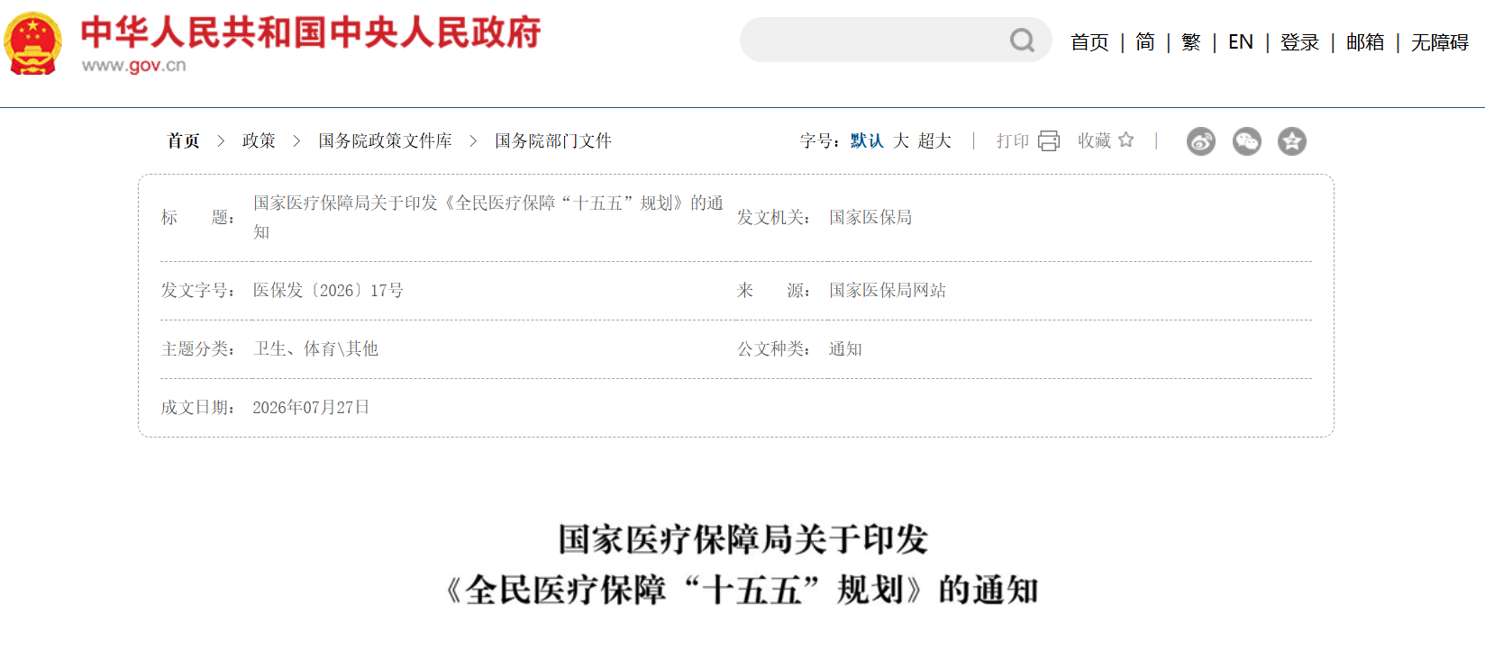Open 国务院部门文件 breadcrumb link
Screen dimensions: 1485x659
[553, 140]
